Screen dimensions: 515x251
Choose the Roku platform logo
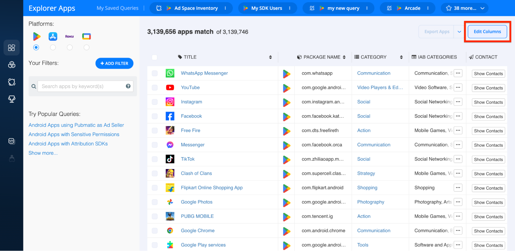[70, 37]
